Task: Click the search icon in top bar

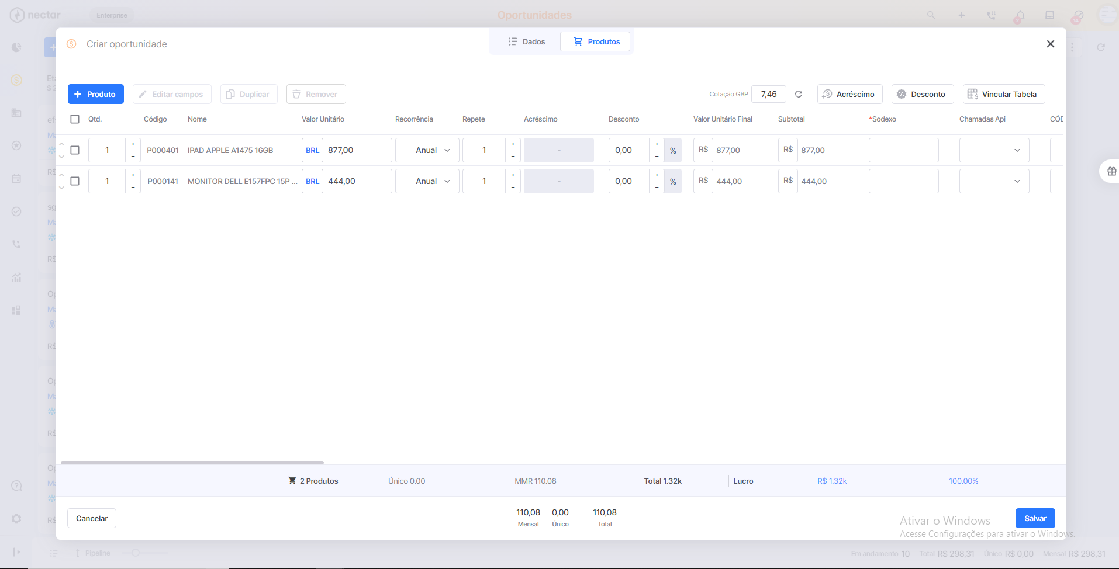Action: (931, 15)
